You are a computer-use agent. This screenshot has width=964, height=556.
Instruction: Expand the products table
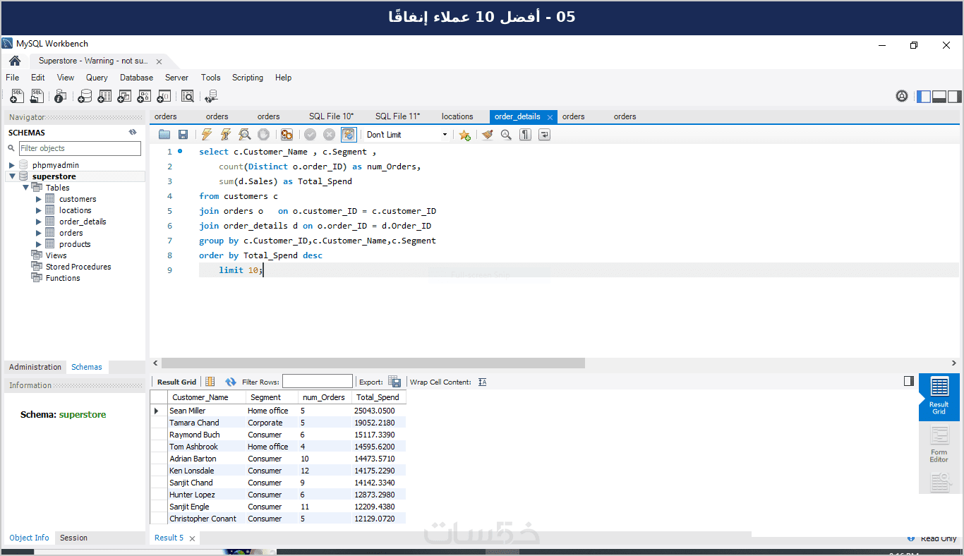39,244
